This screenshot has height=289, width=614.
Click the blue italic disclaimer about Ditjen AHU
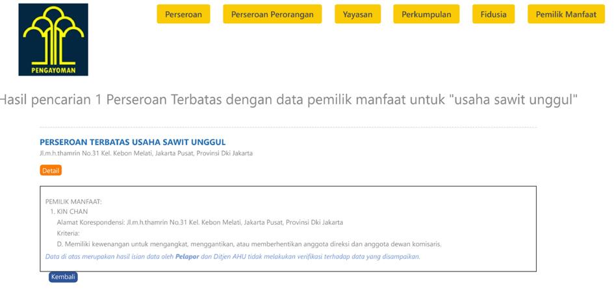coord(233,257)
